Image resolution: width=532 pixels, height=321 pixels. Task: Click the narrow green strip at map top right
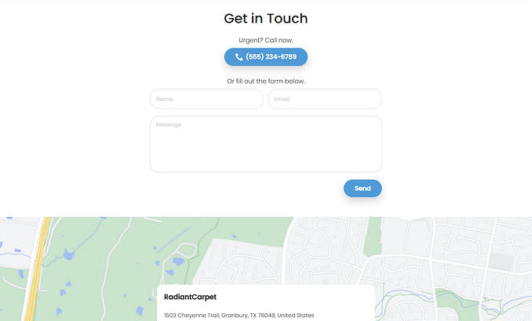tap(373, 236)
